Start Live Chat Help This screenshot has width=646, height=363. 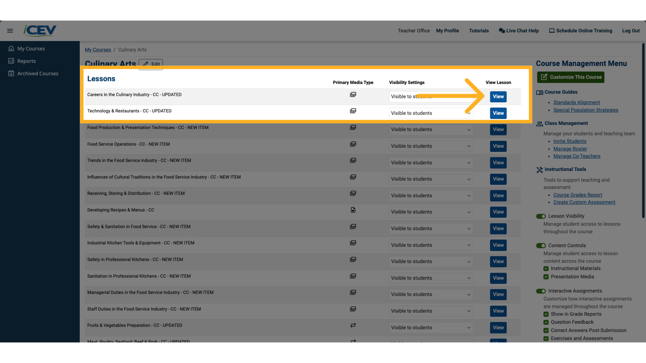point(519,31)
